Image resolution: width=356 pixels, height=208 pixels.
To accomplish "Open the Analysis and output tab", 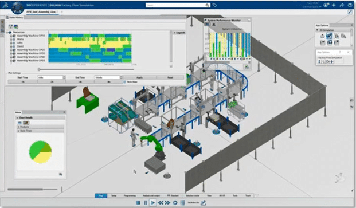I will pos(151,195).
